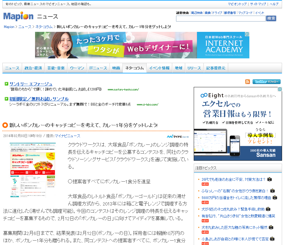
Task: Click the Twitter でフォロー button
Action: pos(266,82)
